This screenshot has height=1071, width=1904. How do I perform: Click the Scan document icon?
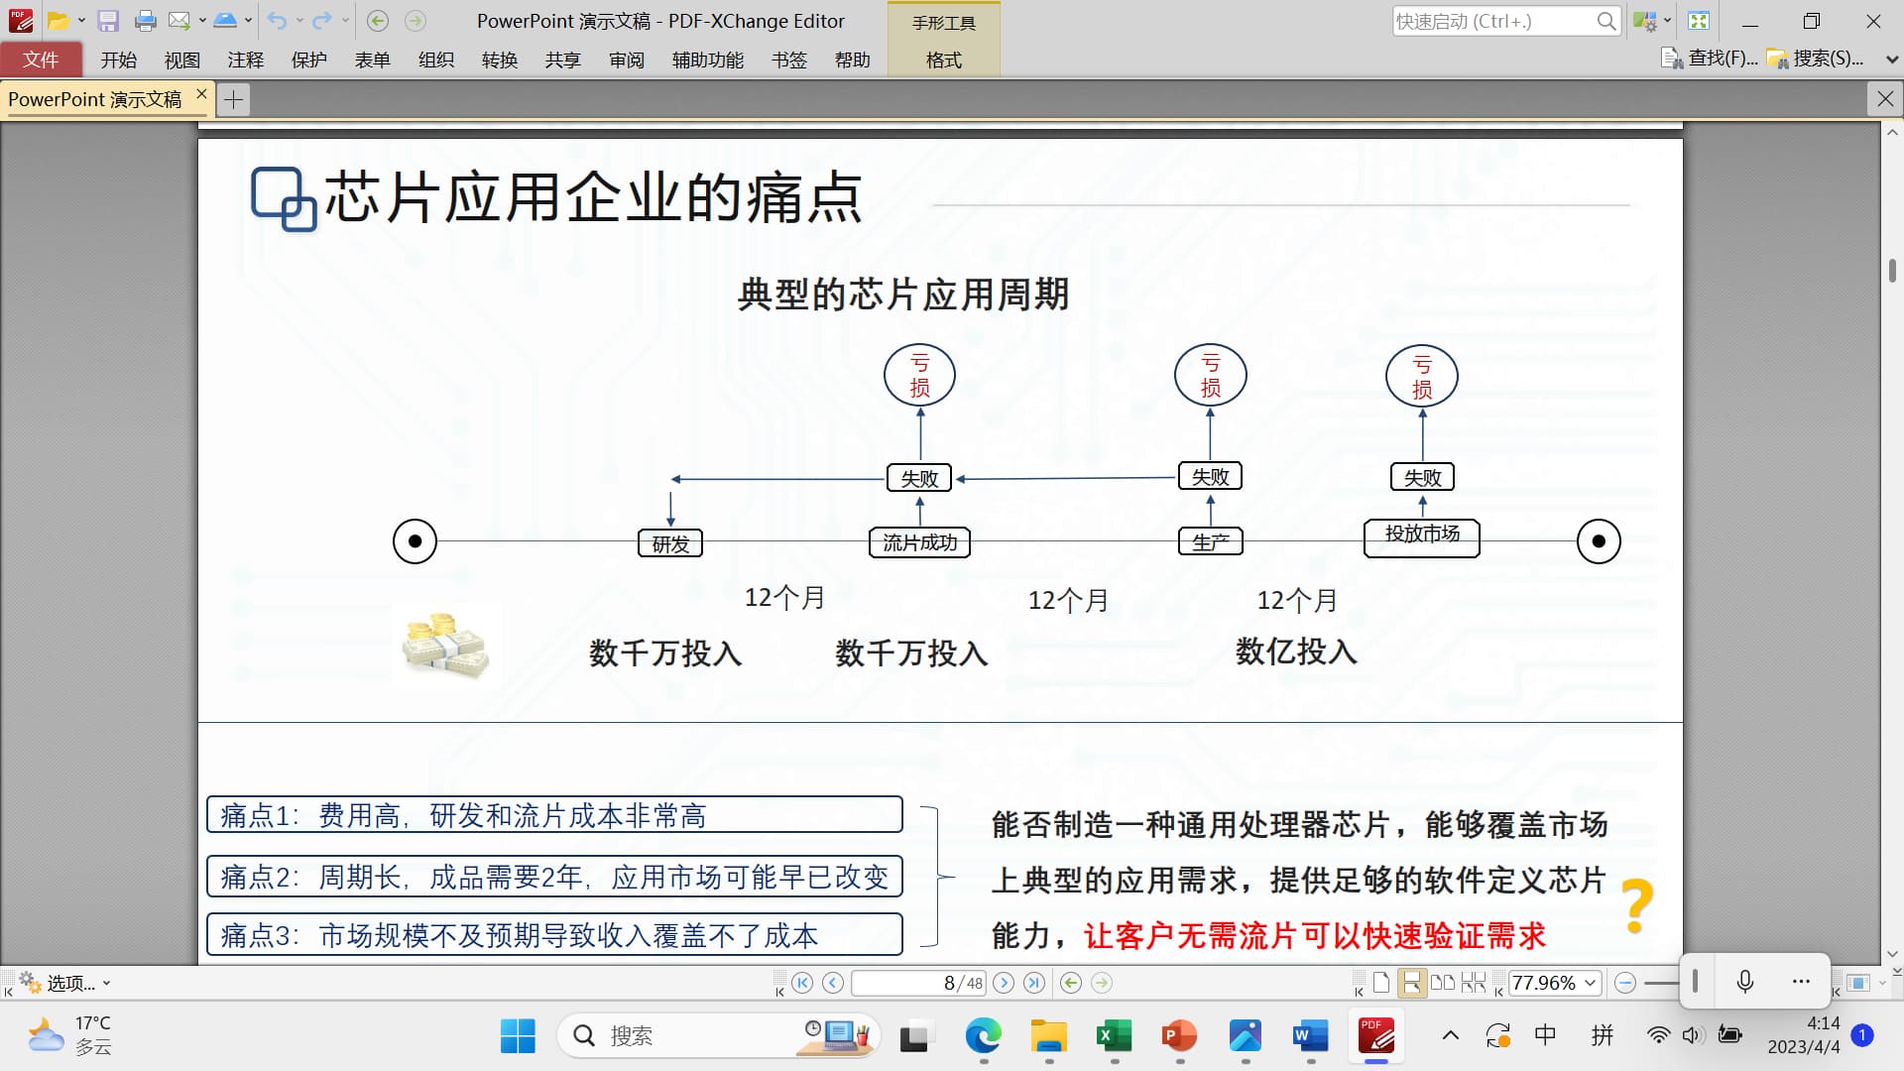click(x=225, y=21)
